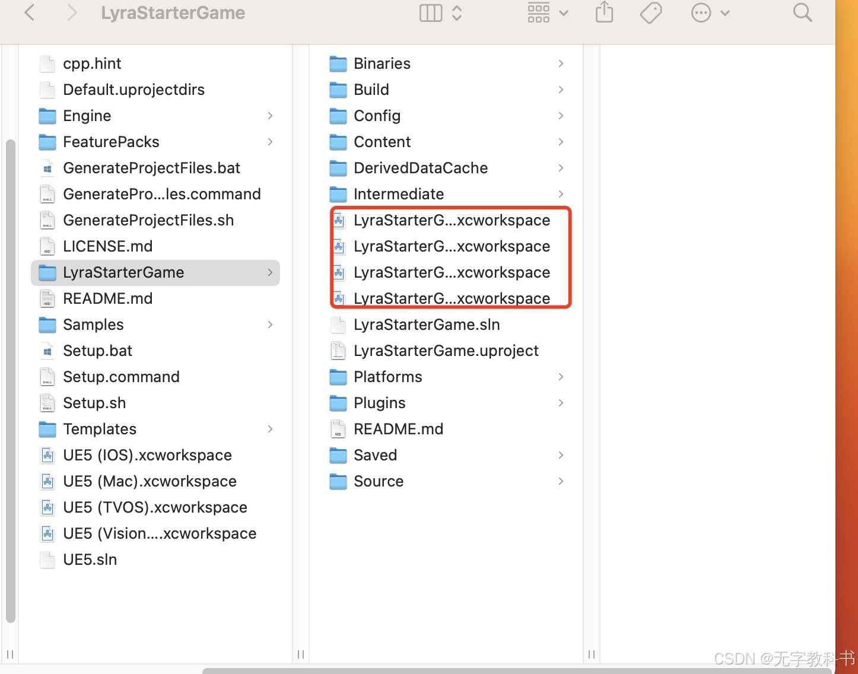Expand the FeaturePacks chevron

pos(270,142)
